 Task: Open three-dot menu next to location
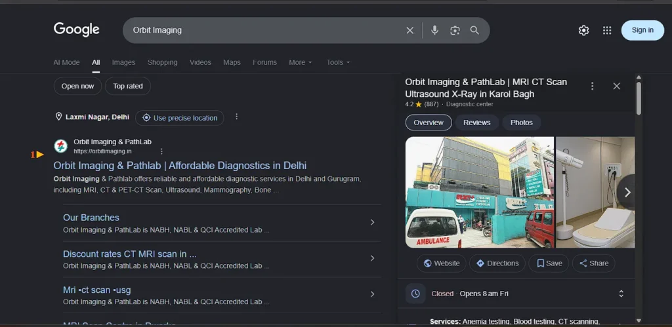pyautogui.click(x=236, y=117)
